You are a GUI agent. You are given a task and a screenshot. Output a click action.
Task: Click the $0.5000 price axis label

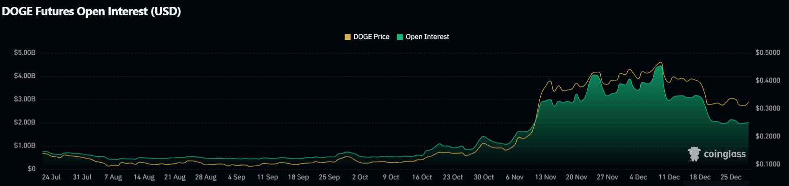click(768, 53)
